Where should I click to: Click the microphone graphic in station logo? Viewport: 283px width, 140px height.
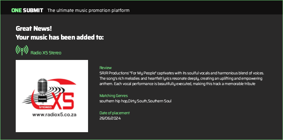point(42,87)
